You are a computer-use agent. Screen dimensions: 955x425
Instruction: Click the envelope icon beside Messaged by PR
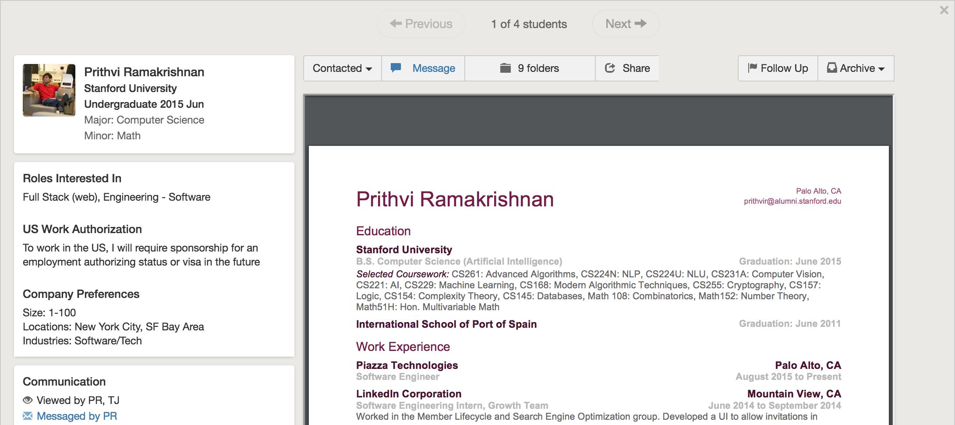(x=28, y=416)
